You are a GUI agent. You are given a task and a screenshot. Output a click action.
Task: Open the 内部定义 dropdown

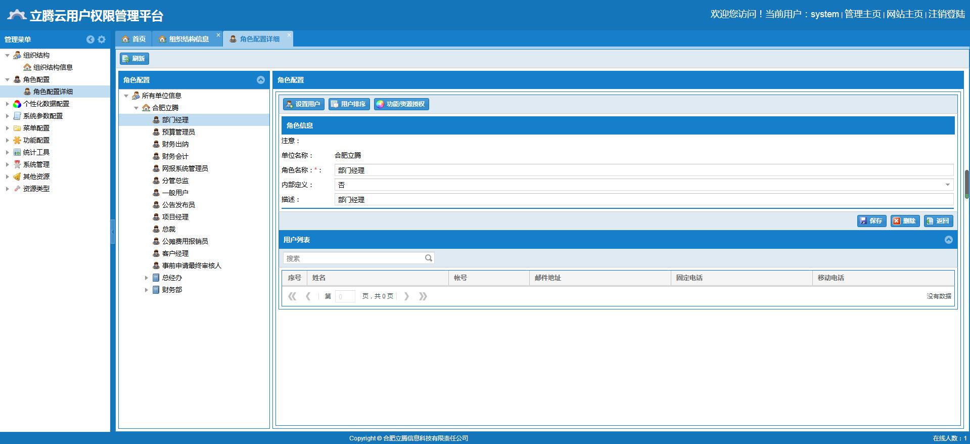click(947, 185)
